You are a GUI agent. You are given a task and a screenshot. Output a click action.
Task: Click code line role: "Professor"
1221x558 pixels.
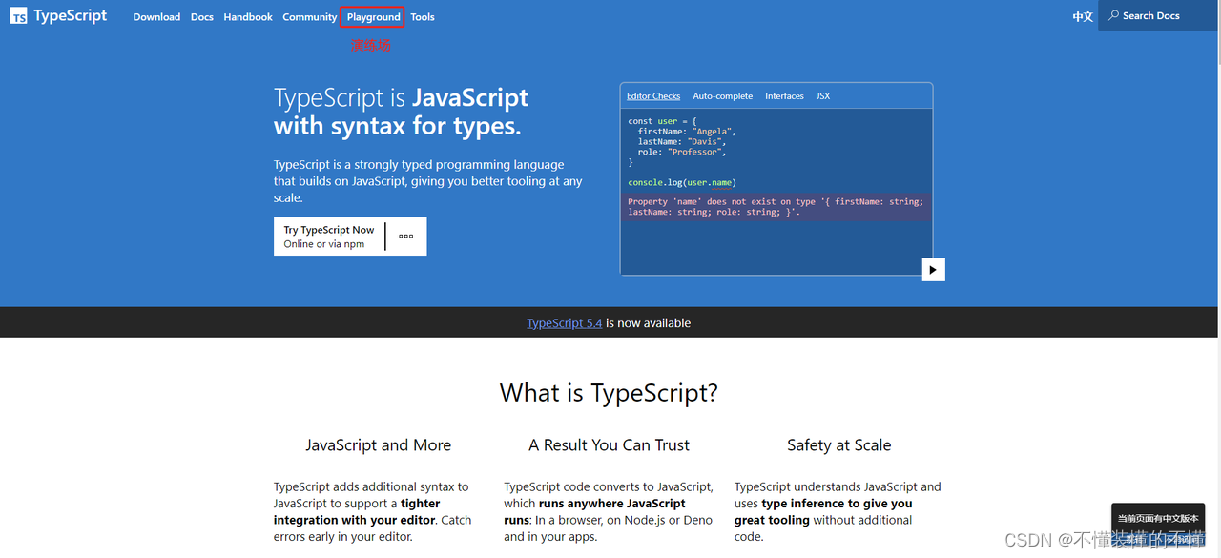pos(682,152)
